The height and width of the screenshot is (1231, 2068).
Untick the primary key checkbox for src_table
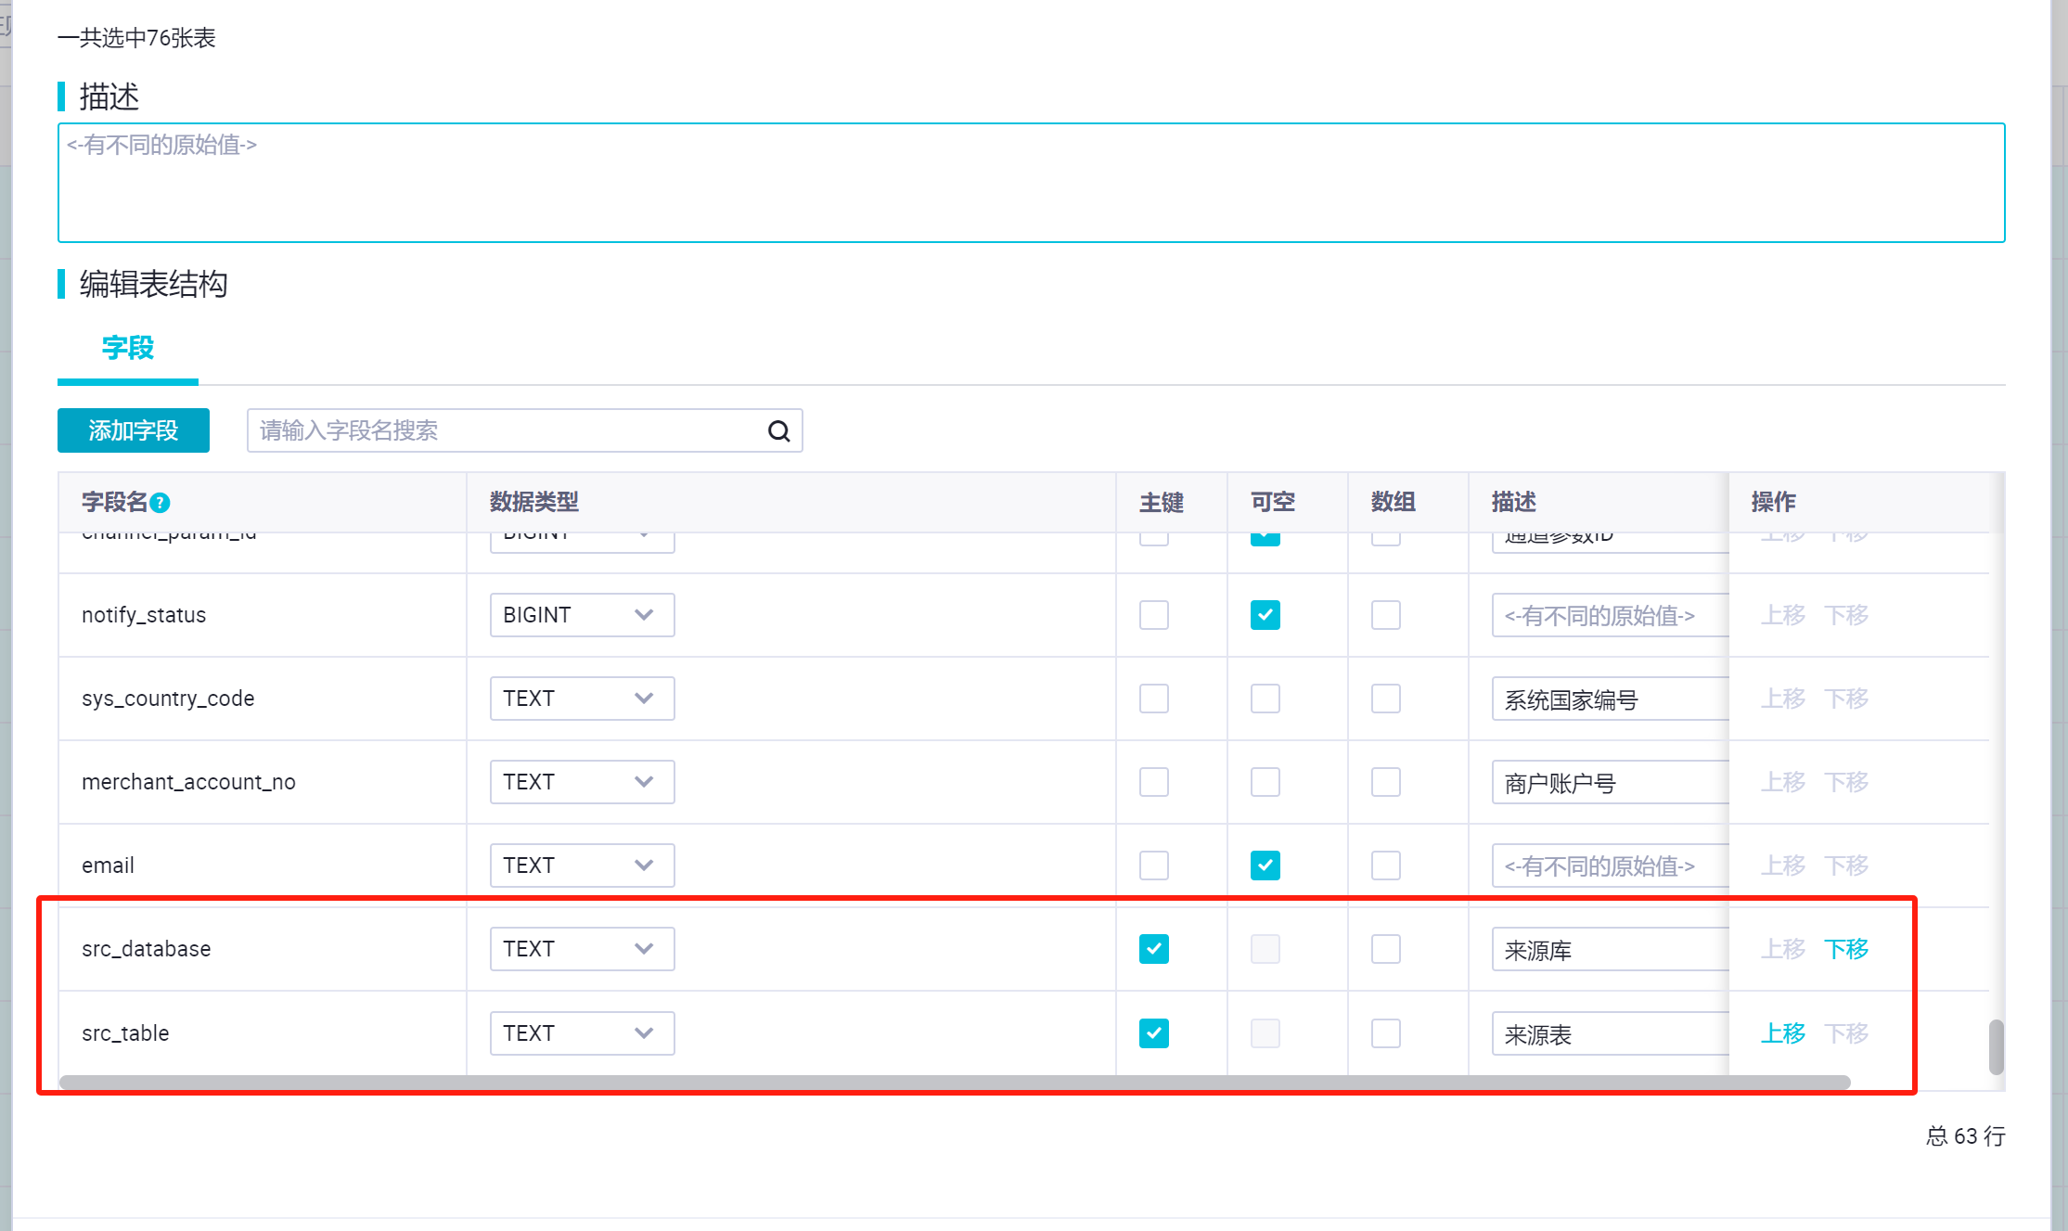pos(1153,1033)
